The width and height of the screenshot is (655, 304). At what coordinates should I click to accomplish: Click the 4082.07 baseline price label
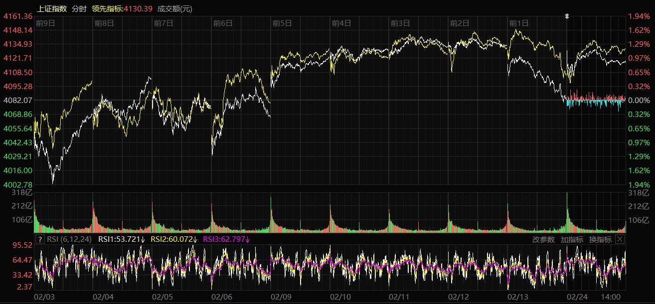[17, 101]
